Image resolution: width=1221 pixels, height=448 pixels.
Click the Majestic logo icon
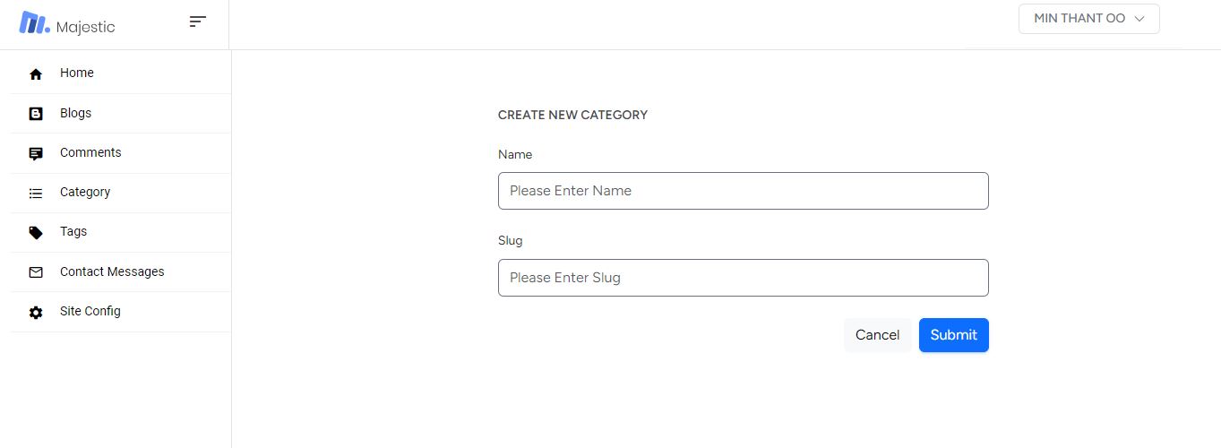pos(34,23)
